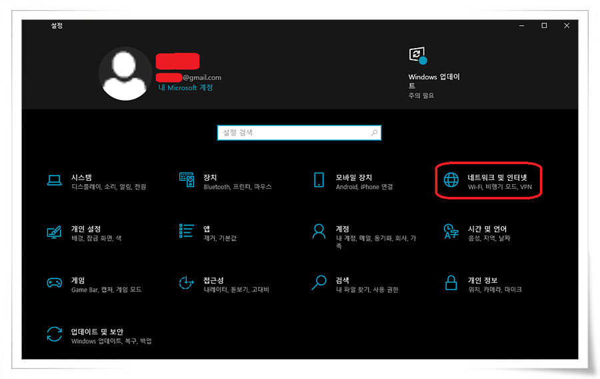
Task: Select the 게임 category title
Action: [78, 281]
